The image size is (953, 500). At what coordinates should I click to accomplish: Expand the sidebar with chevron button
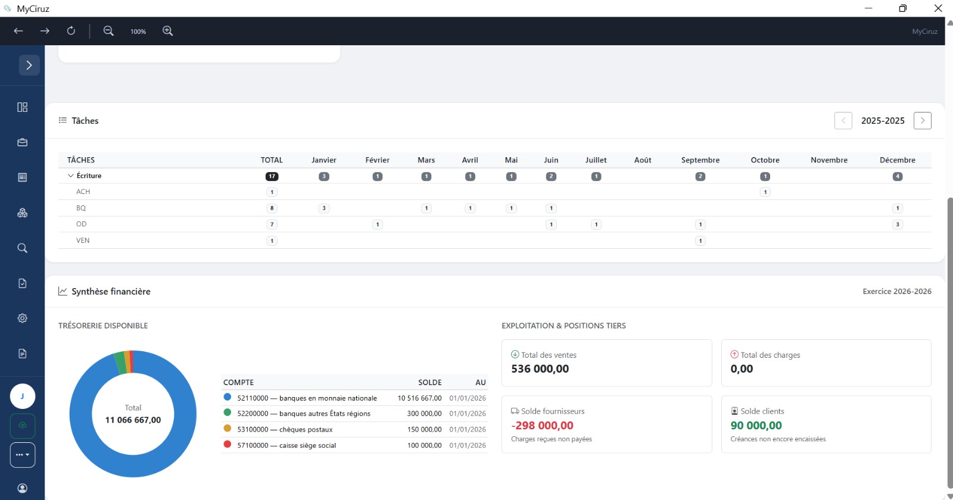point(29,65)
